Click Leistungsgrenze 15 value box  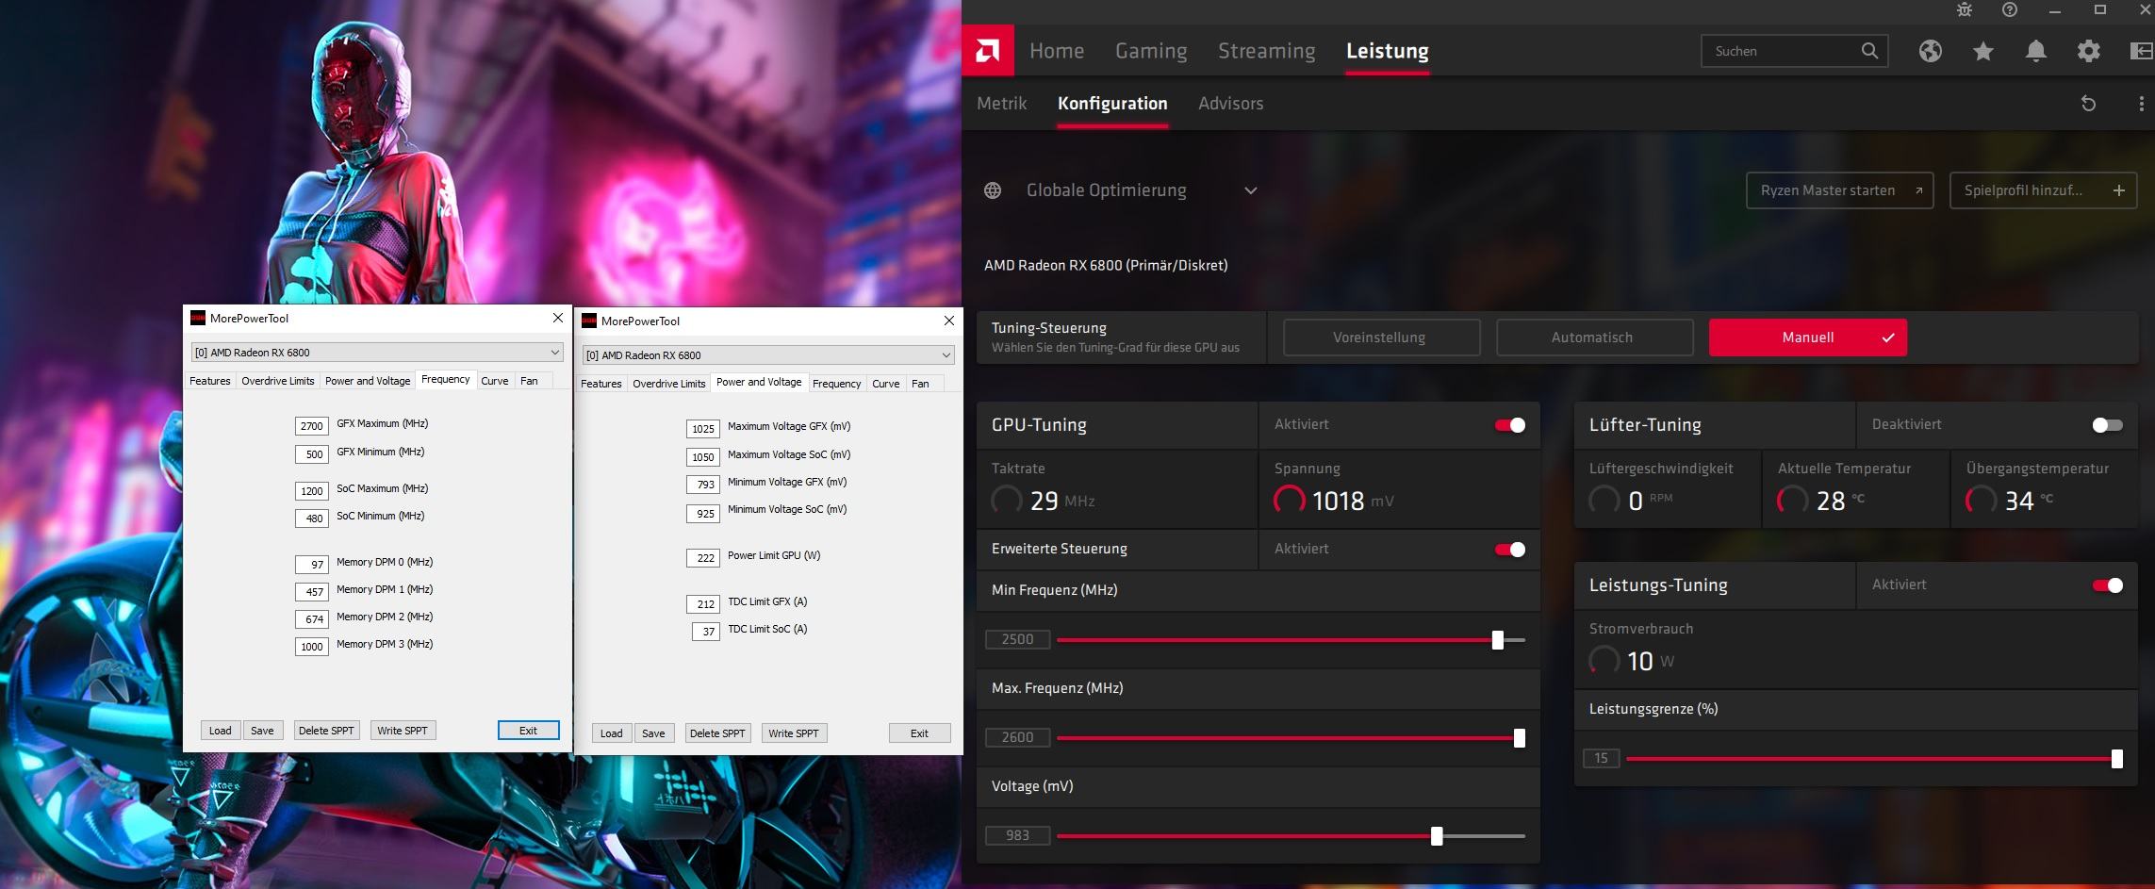(1601, 759)
